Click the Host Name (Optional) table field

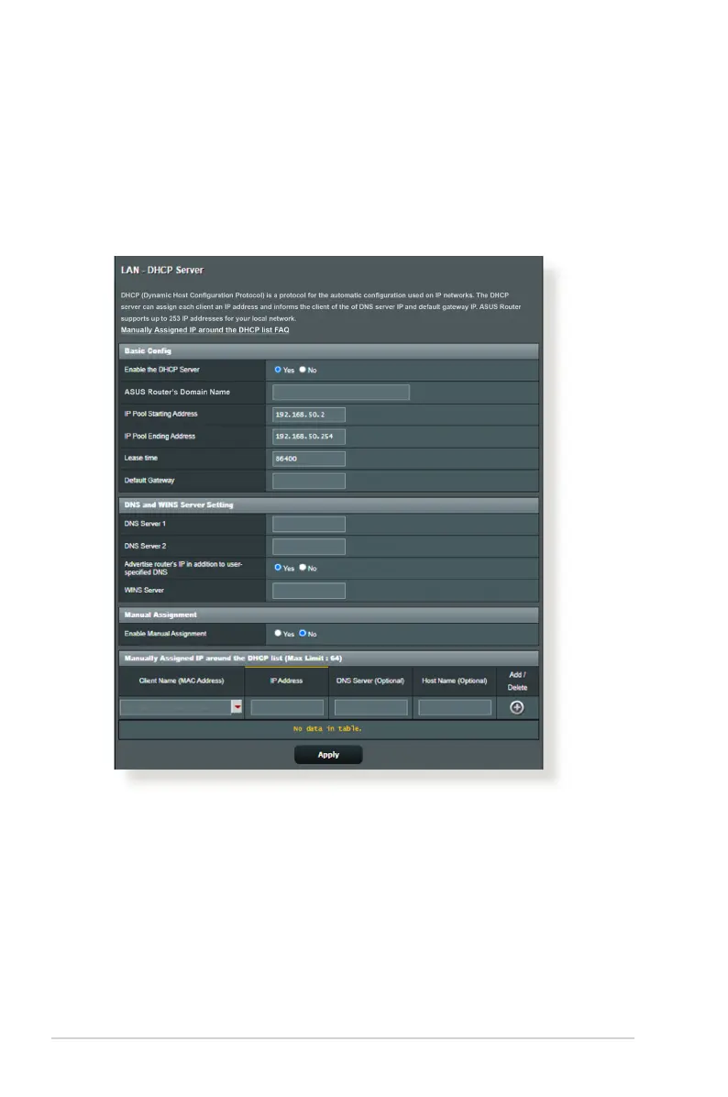coord(455,708)
